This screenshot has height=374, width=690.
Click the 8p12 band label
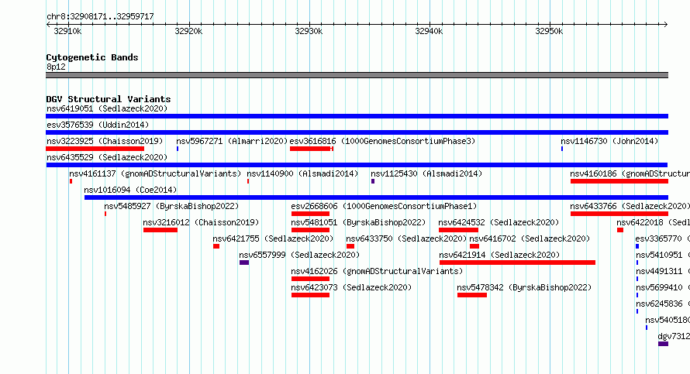point(56,67)
